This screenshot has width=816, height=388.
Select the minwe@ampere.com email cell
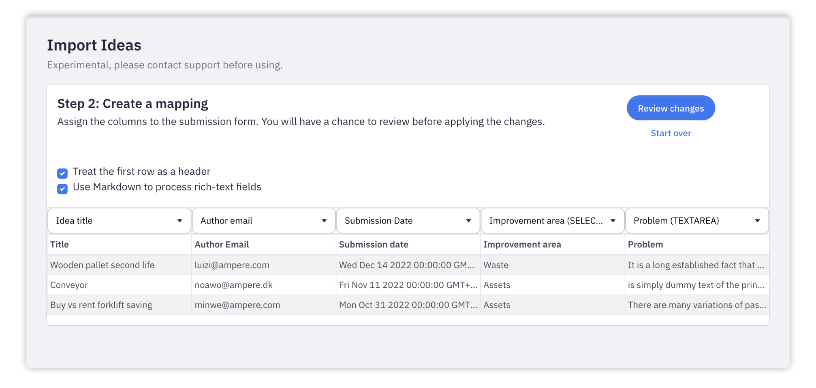click(x=237, y=305)
